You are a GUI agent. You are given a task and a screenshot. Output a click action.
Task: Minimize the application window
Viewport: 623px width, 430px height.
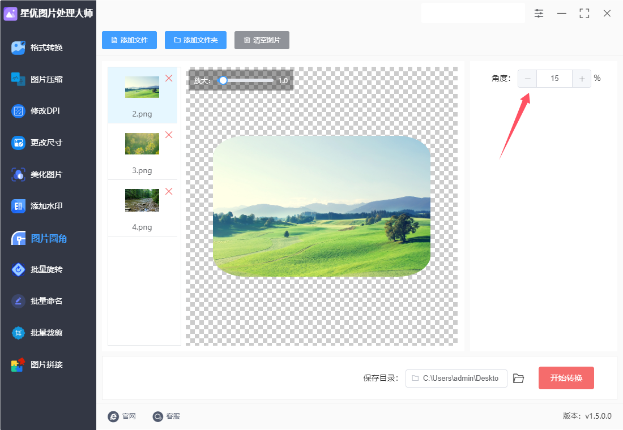click(561, 13)
